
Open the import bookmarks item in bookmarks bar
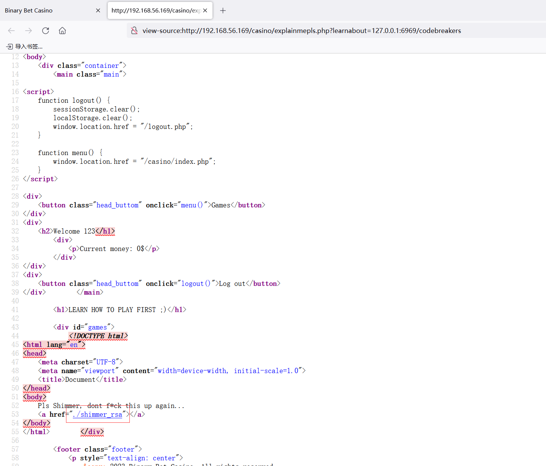[24, 46]
